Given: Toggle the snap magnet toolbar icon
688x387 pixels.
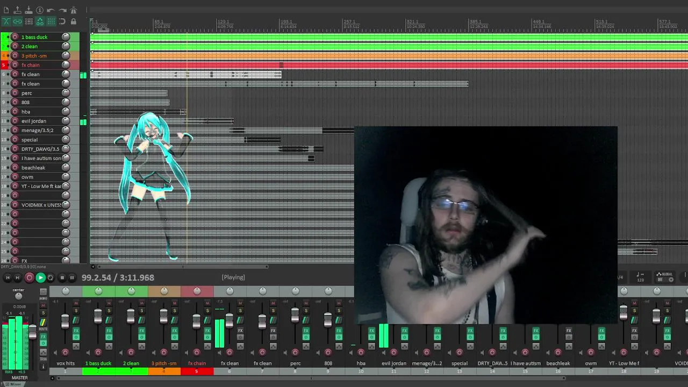Looking at the screenshot, I should click(62, 21).
